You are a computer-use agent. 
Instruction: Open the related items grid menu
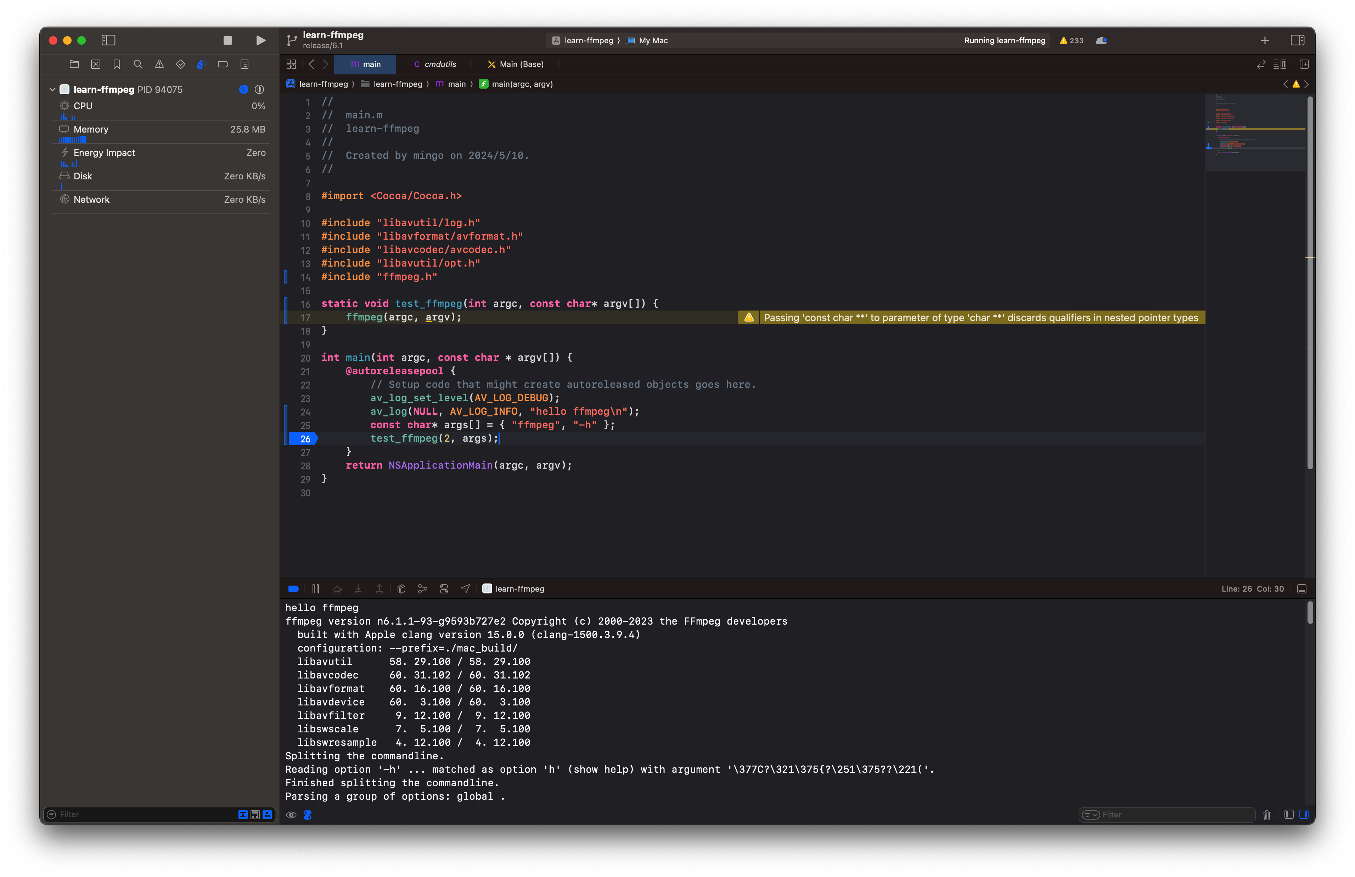point(291,65)
